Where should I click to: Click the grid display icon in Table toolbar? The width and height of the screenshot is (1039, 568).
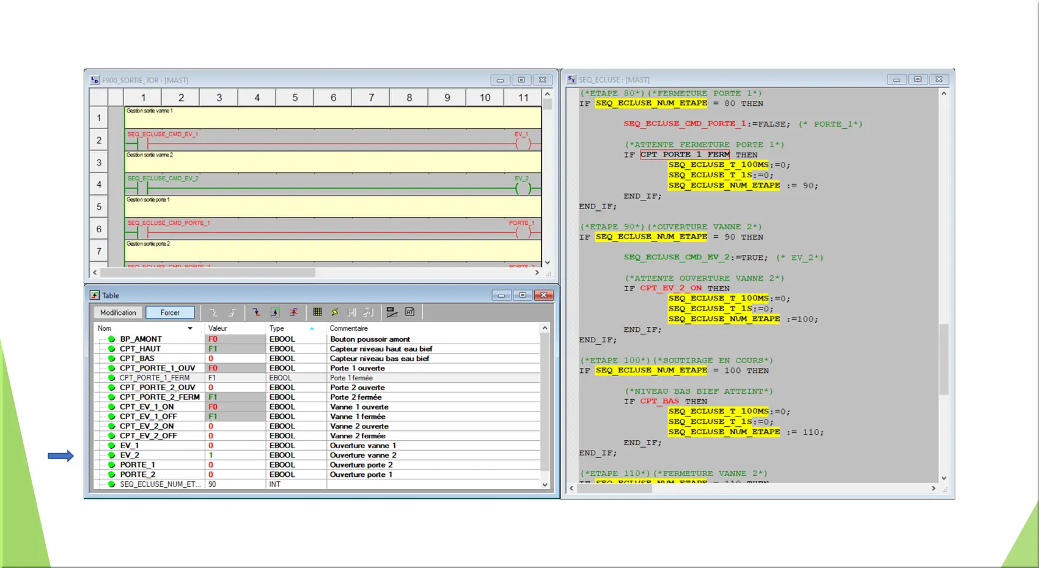pos(317,312)
